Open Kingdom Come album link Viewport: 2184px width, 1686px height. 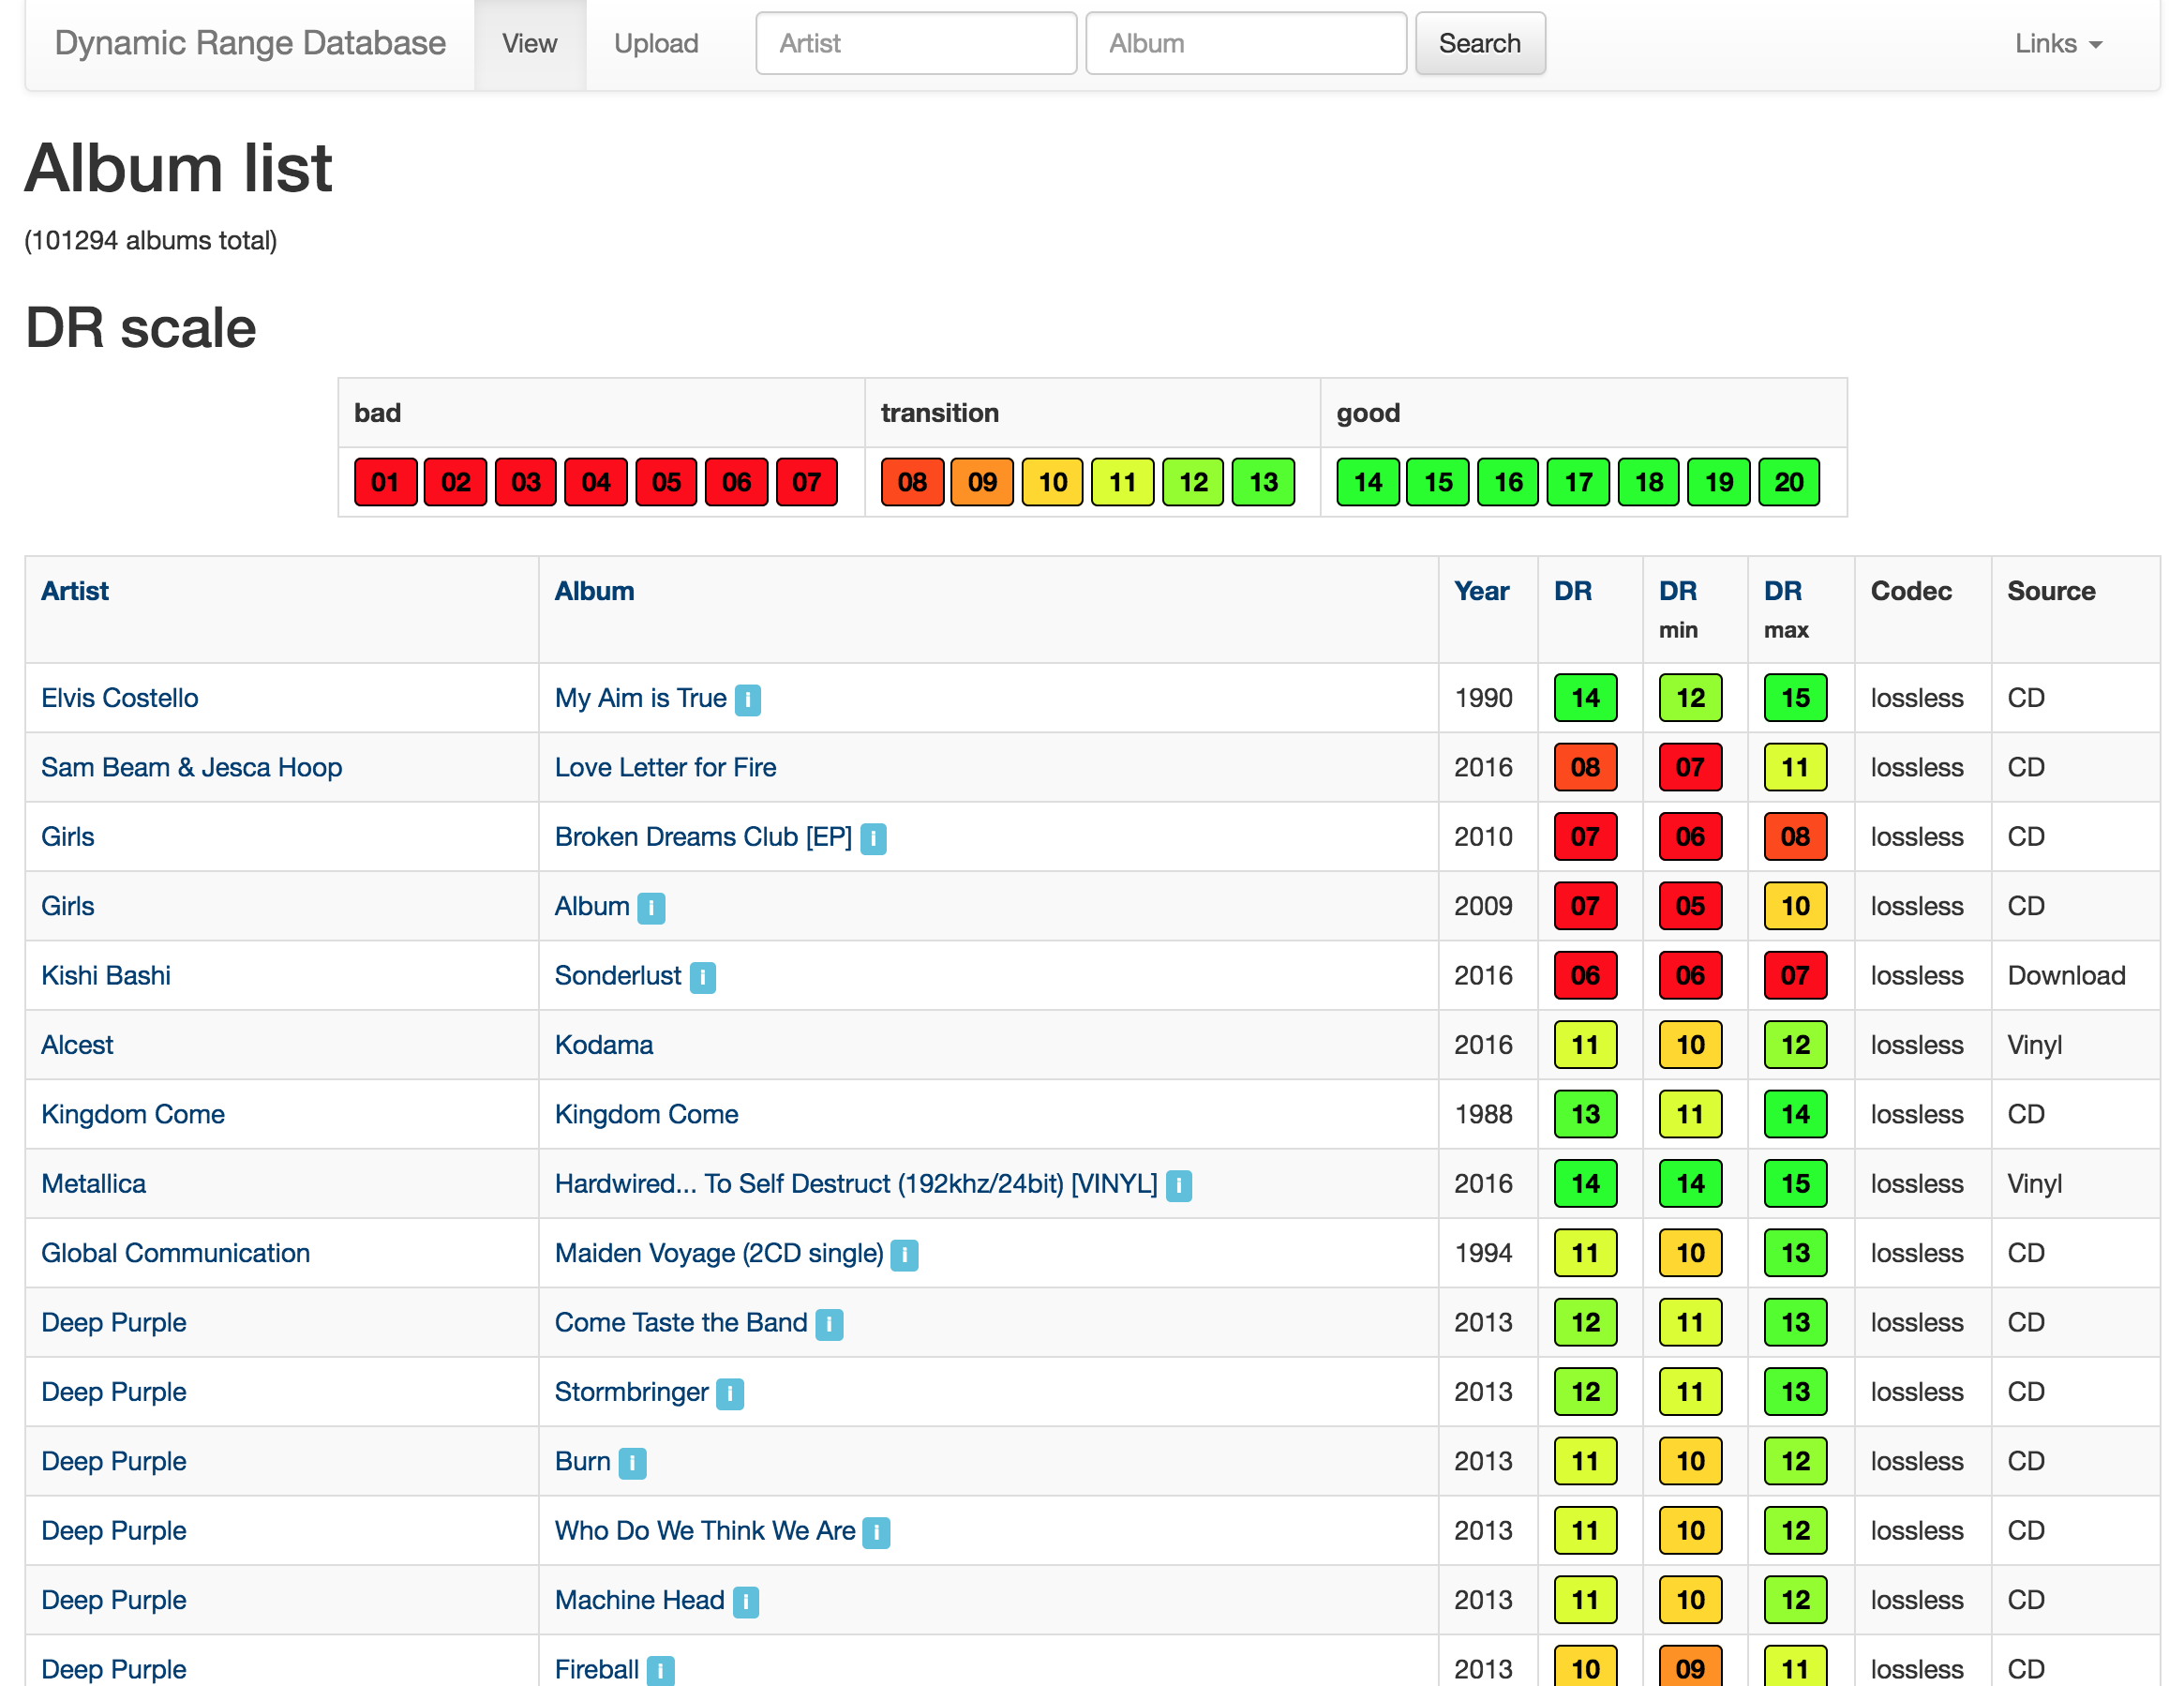click(x=647, y=1115)
